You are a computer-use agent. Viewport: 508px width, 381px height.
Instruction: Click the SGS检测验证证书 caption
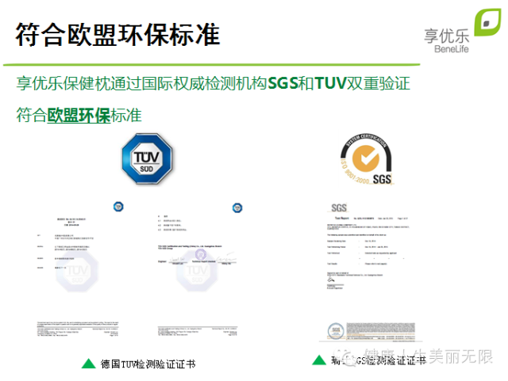pyautogui.click(x=378, y=360)
